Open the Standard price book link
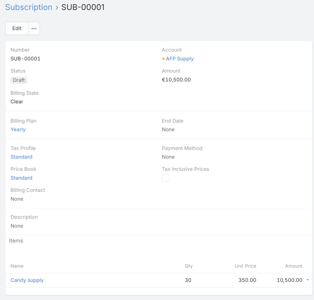This screenshot has height=300, width=314. (21, 178)
